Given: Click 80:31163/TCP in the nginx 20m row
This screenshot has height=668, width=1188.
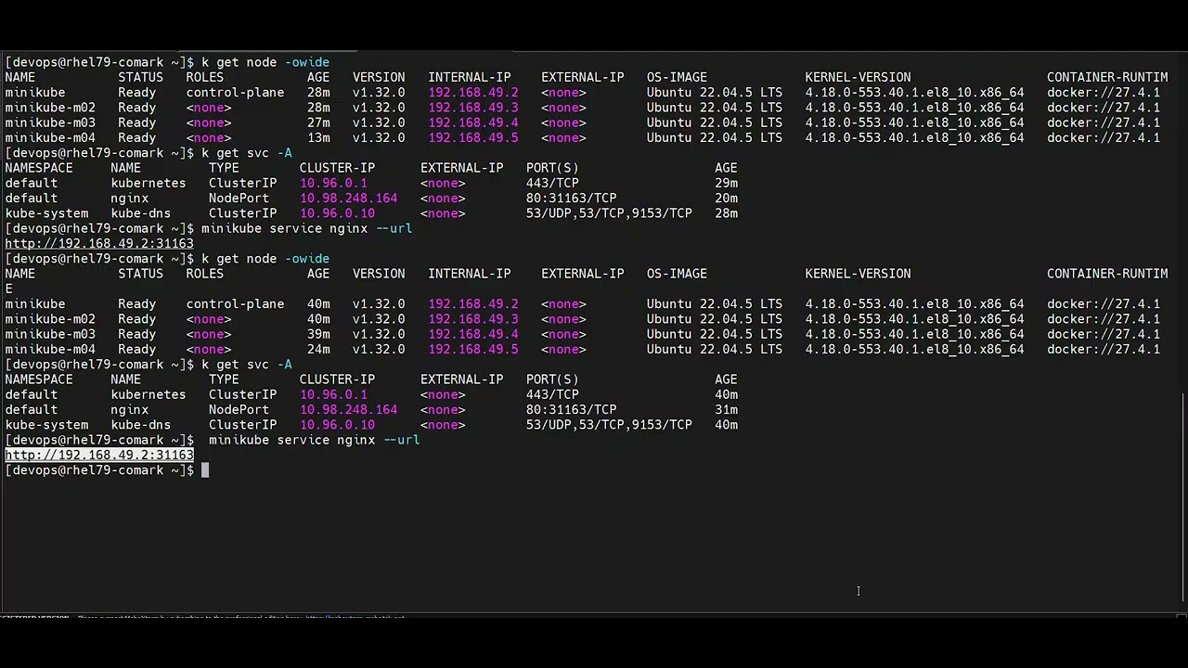Looking at the screenshot, I should (571, 198).
